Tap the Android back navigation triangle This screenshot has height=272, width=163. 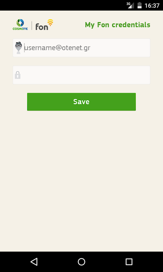[34, 261]
